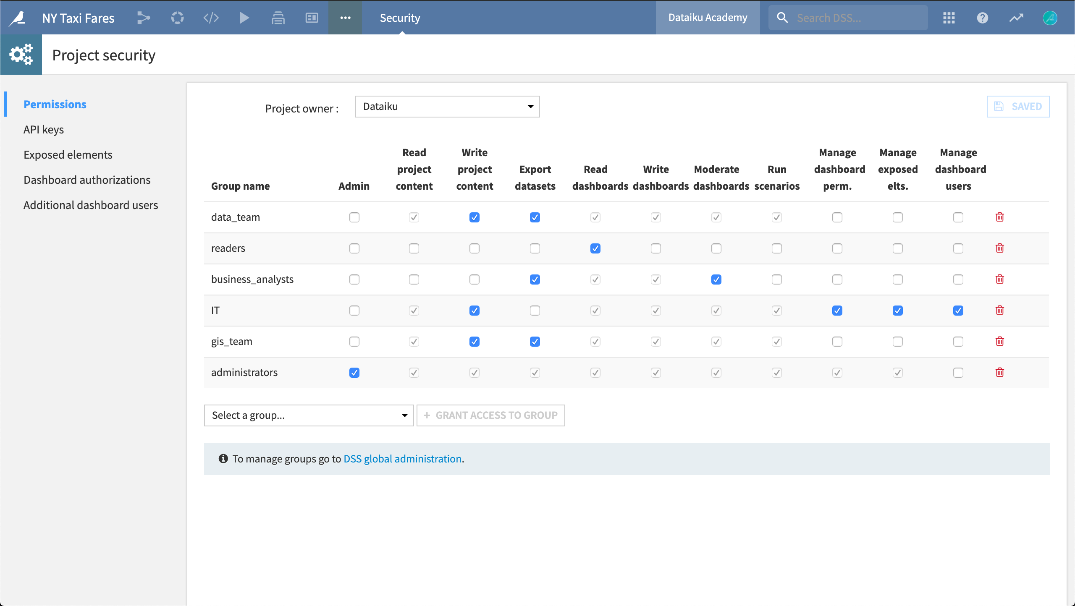
Task: Click the SAVED button
Action: click(x=1018, y=107)
